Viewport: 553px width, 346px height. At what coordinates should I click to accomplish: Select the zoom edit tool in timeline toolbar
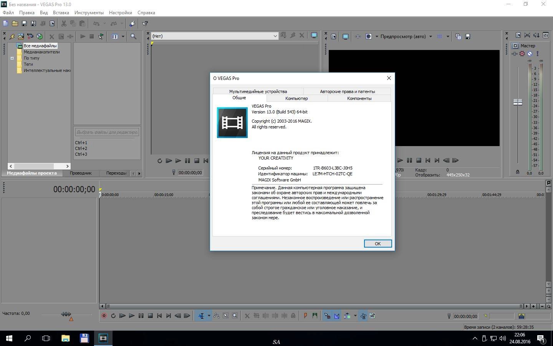tap(235, 316)
